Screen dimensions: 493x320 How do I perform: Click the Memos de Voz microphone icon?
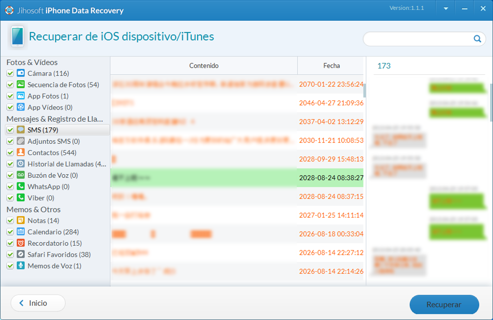tap(21, 265)
